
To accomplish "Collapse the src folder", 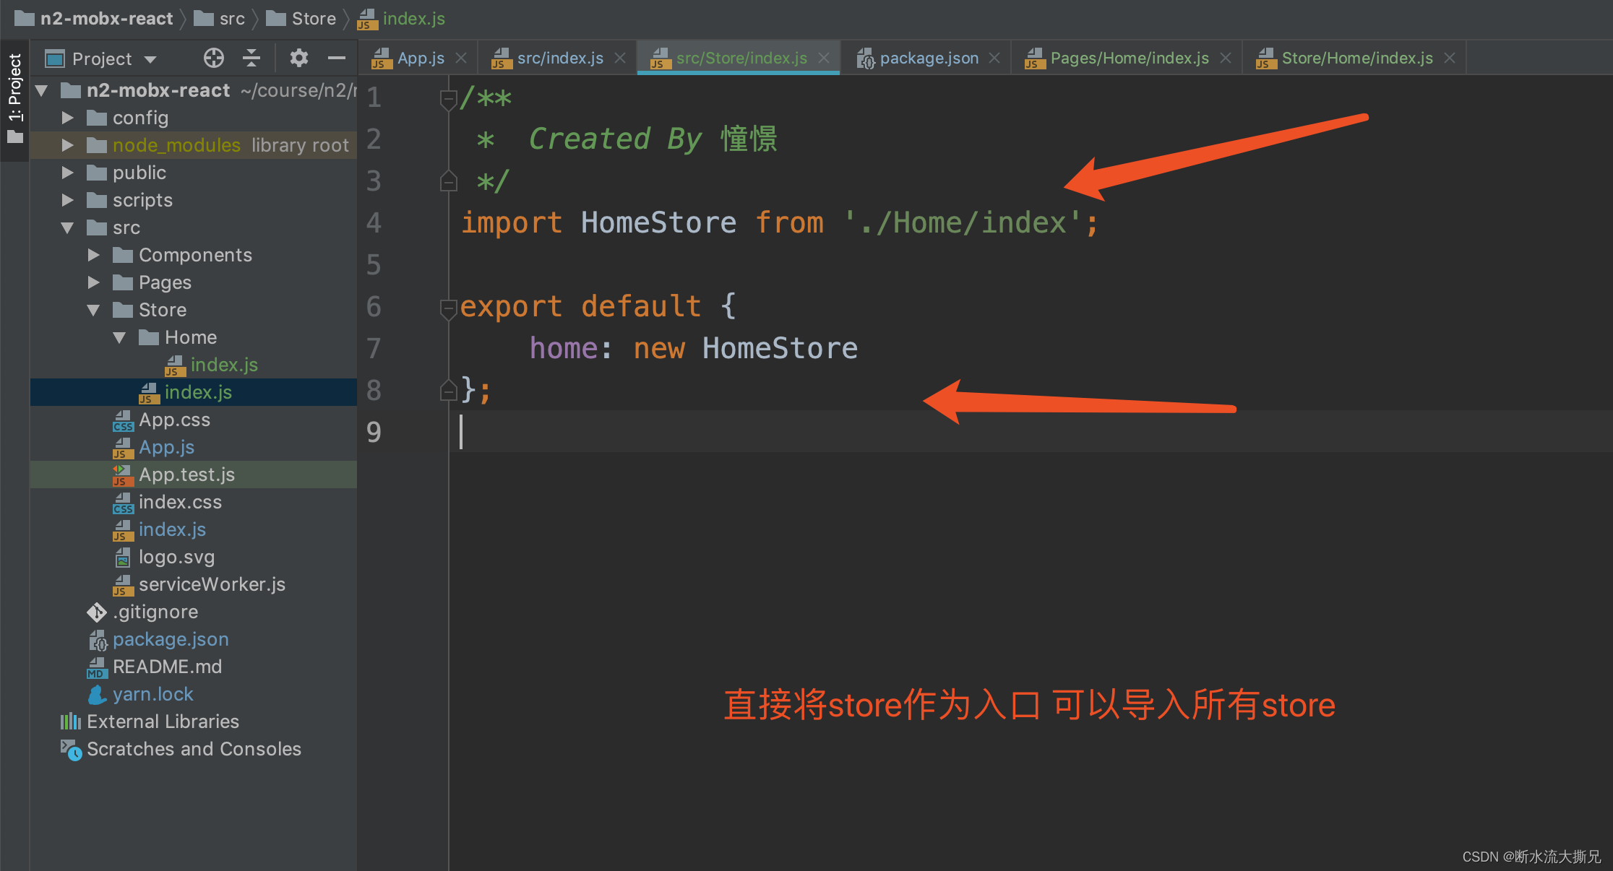I will (68, 227).
